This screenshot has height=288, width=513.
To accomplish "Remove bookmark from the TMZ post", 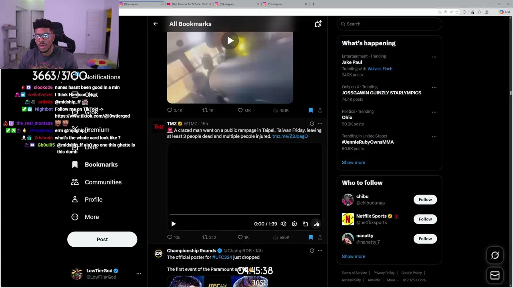I will [311, 238].
